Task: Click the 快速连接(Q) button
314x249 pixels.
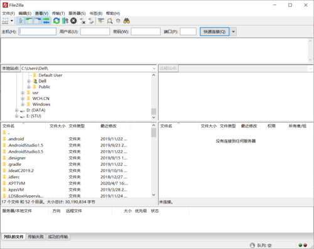Action: pos(214,31)
